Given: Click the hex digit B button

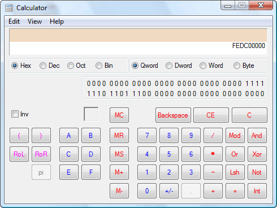Looking at the screenshot, I should [91, 136].
